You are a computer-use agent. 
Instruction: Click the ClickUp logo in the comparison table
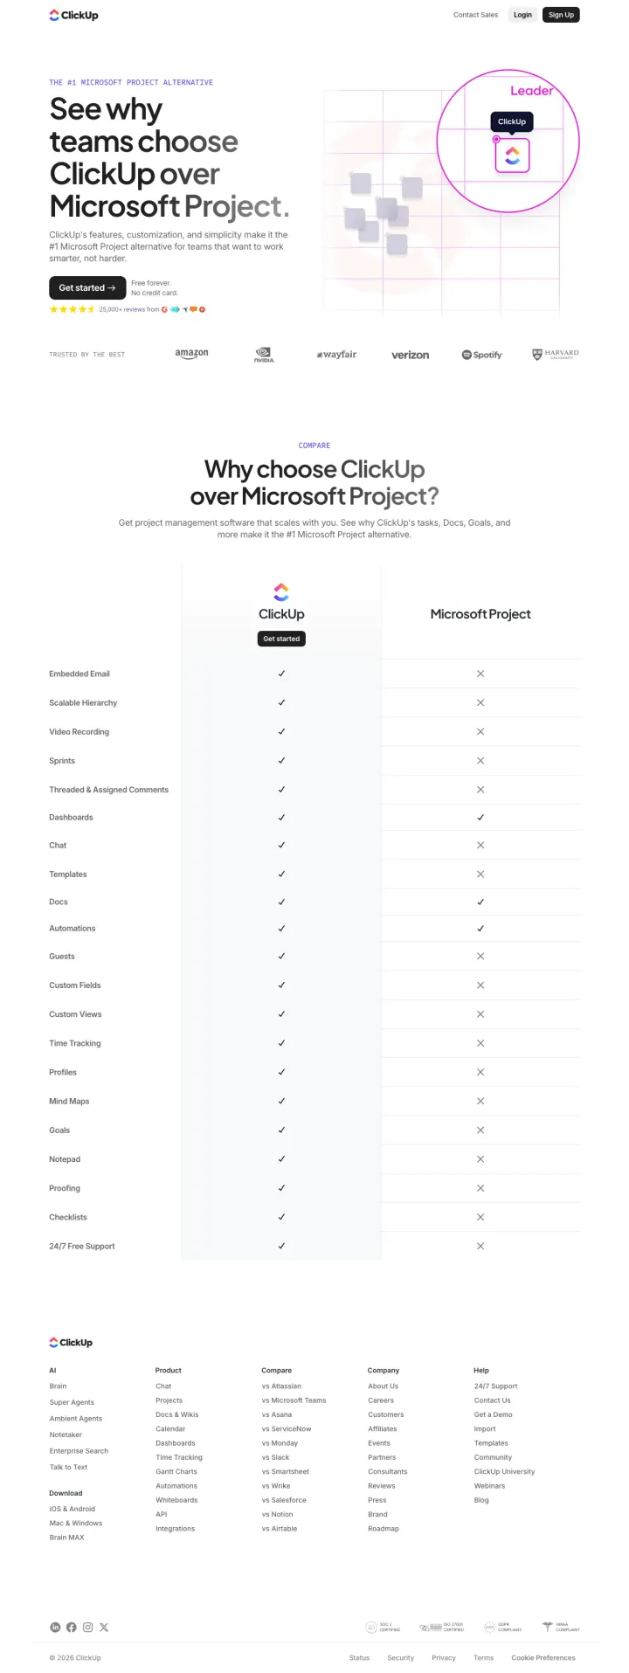(281, 591)
